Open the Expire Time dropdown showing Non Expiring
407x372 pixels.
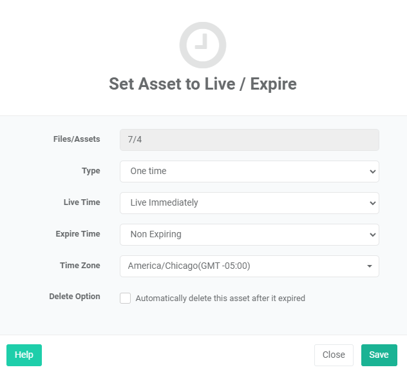coord(249,235)
